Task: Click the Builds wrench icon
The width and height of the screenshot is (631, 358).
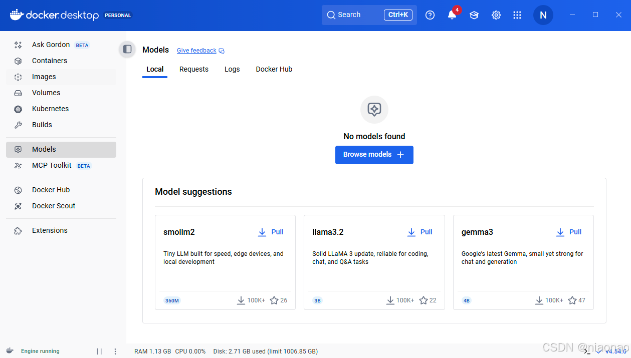Action: 18,125
